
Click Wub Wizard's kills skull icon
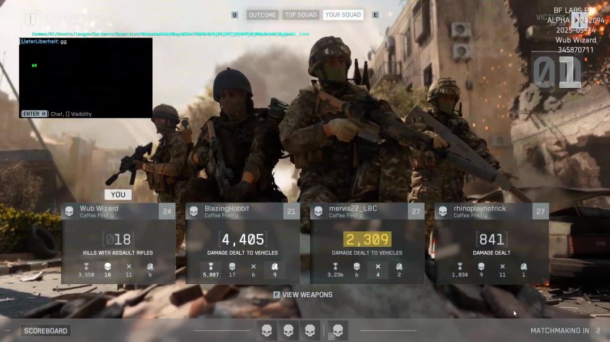tap(107, 267)
